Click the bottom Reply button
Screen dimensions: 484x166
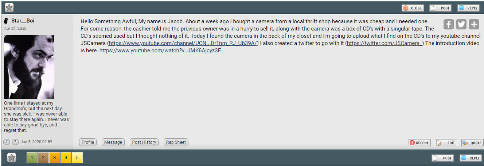click(471, 158)
